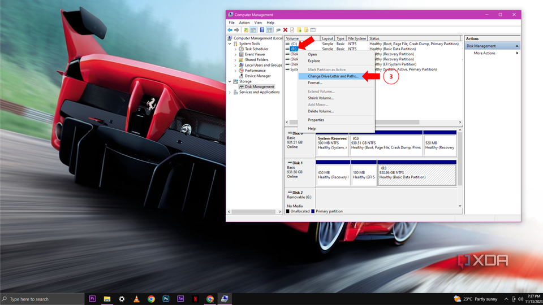543x305 pixels.
Task: Open the Action menu
Action: tap(244, 23)
